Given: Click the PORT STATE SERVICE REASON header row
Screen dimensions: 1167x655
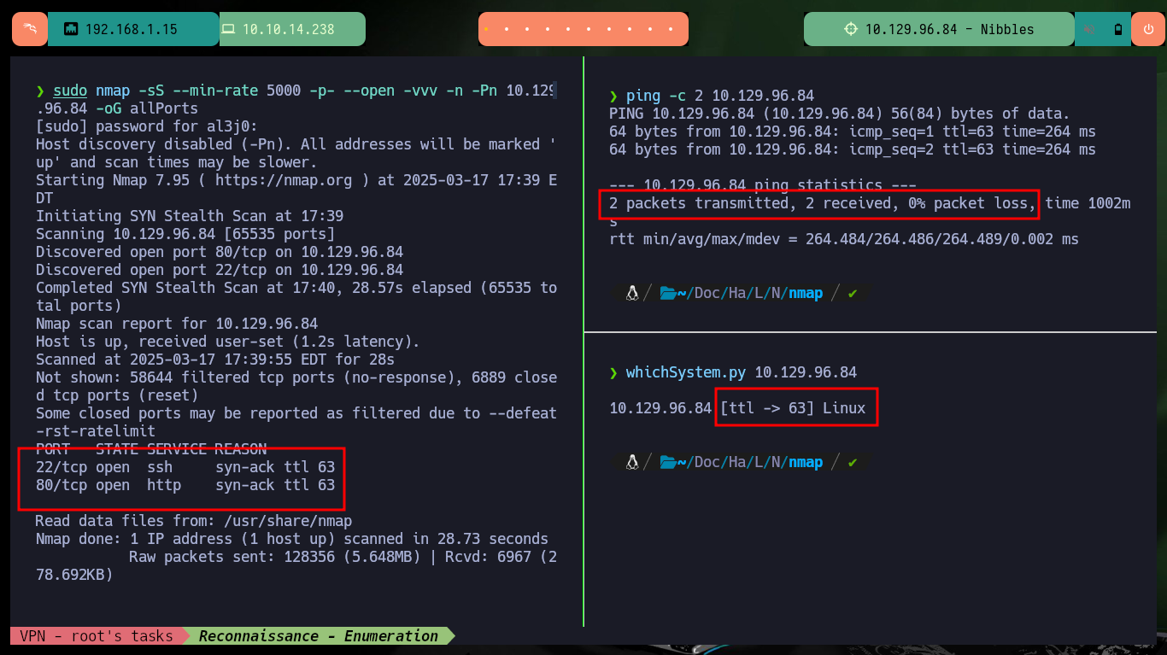Looking at the screenshot, I should point(151,449).
